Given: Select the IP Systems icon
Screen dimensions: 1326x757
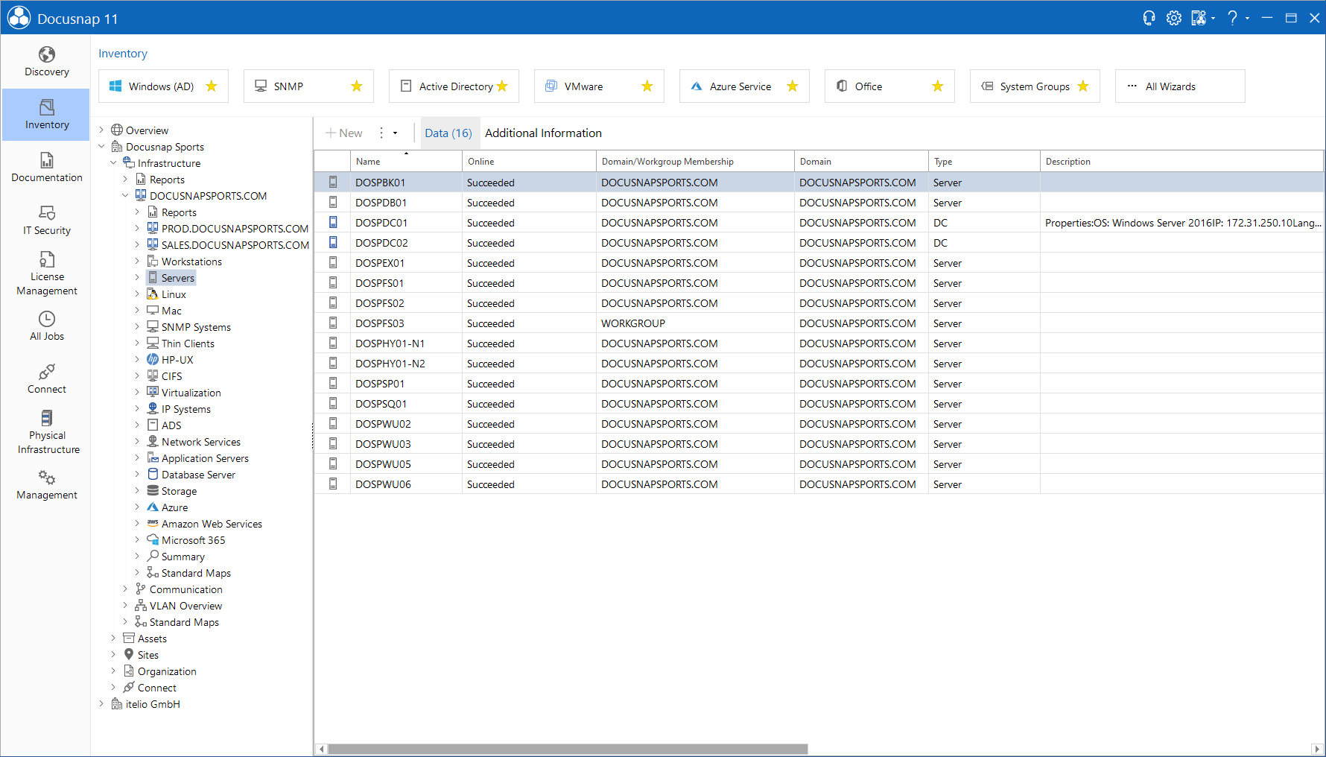Looking at the screenshot, I should [153, 408].
